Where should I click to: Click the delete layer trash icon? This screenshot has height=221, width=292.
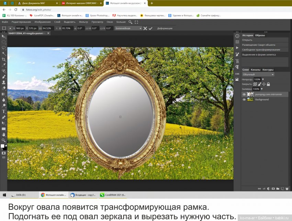287,188
